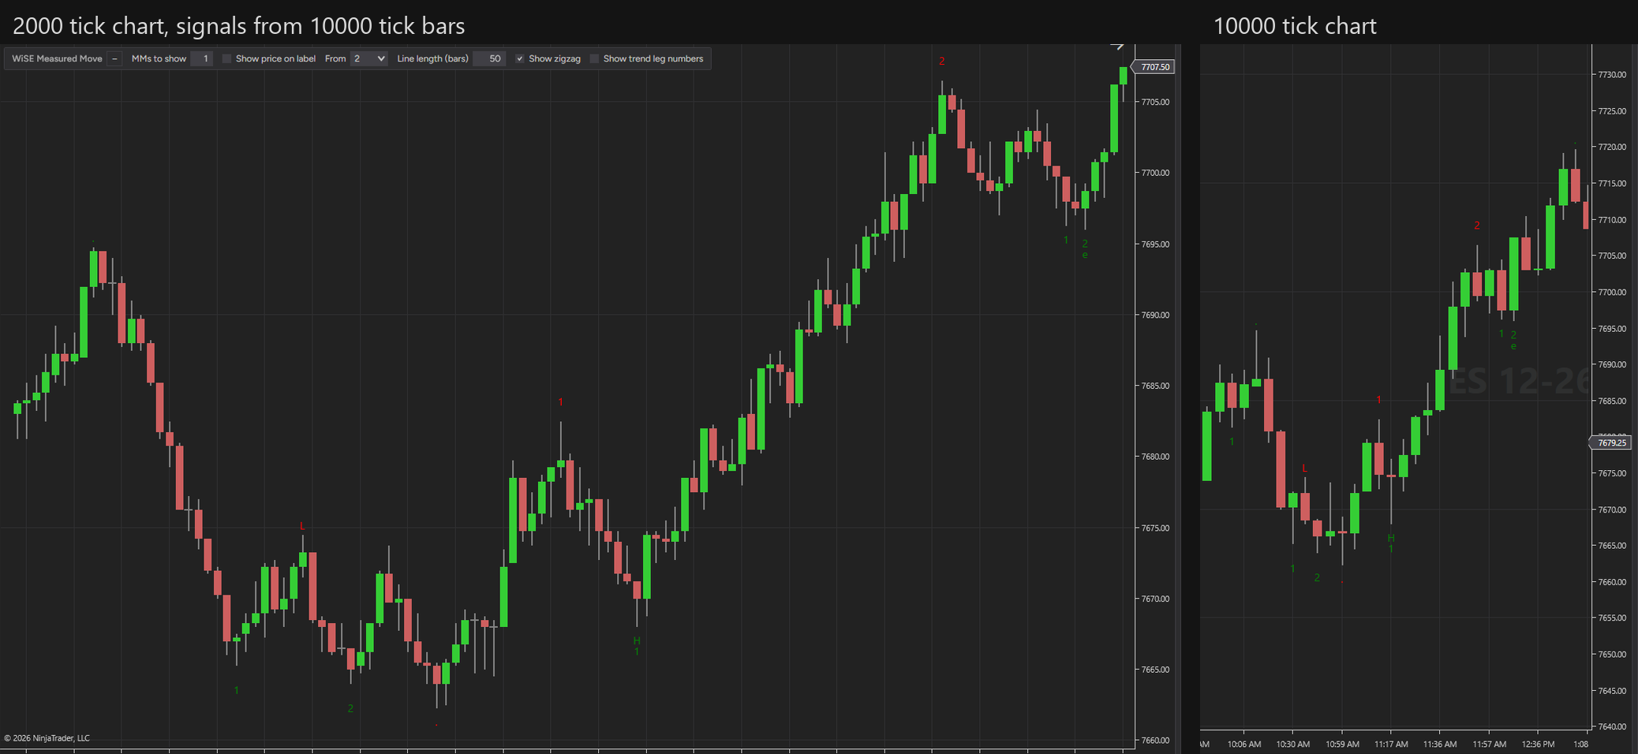The width and height of the screenshot is (1638, 754).
Task: Click the 7640.00 label on the 10000 tick chart axis
Action: point(1612,726)
